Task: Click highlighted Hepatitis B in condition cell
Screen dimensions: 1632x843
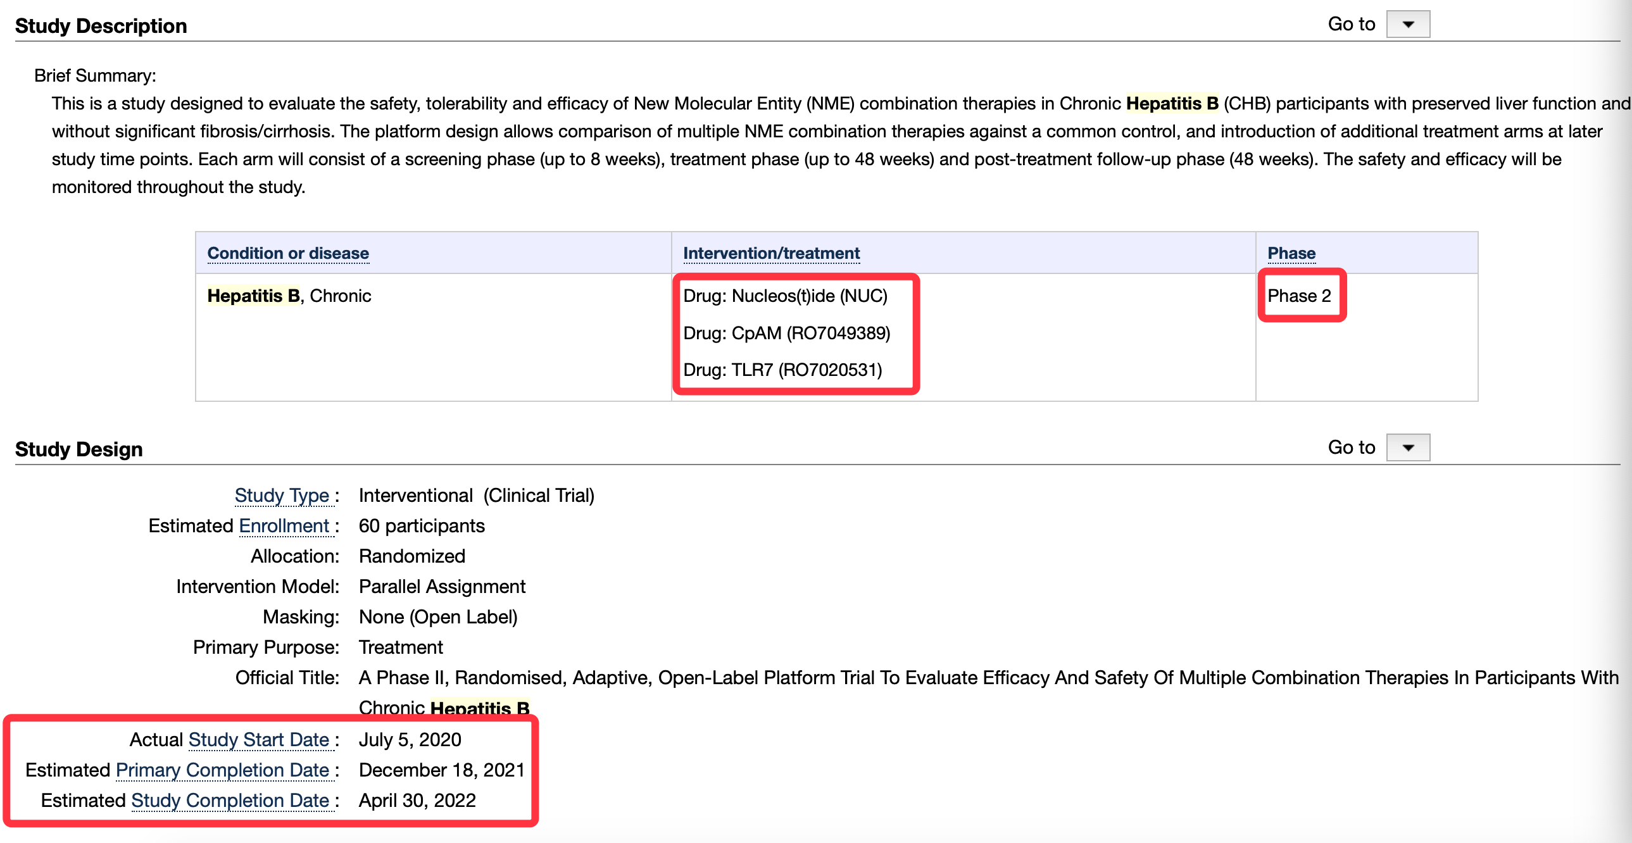Action: tap(253, 296)
